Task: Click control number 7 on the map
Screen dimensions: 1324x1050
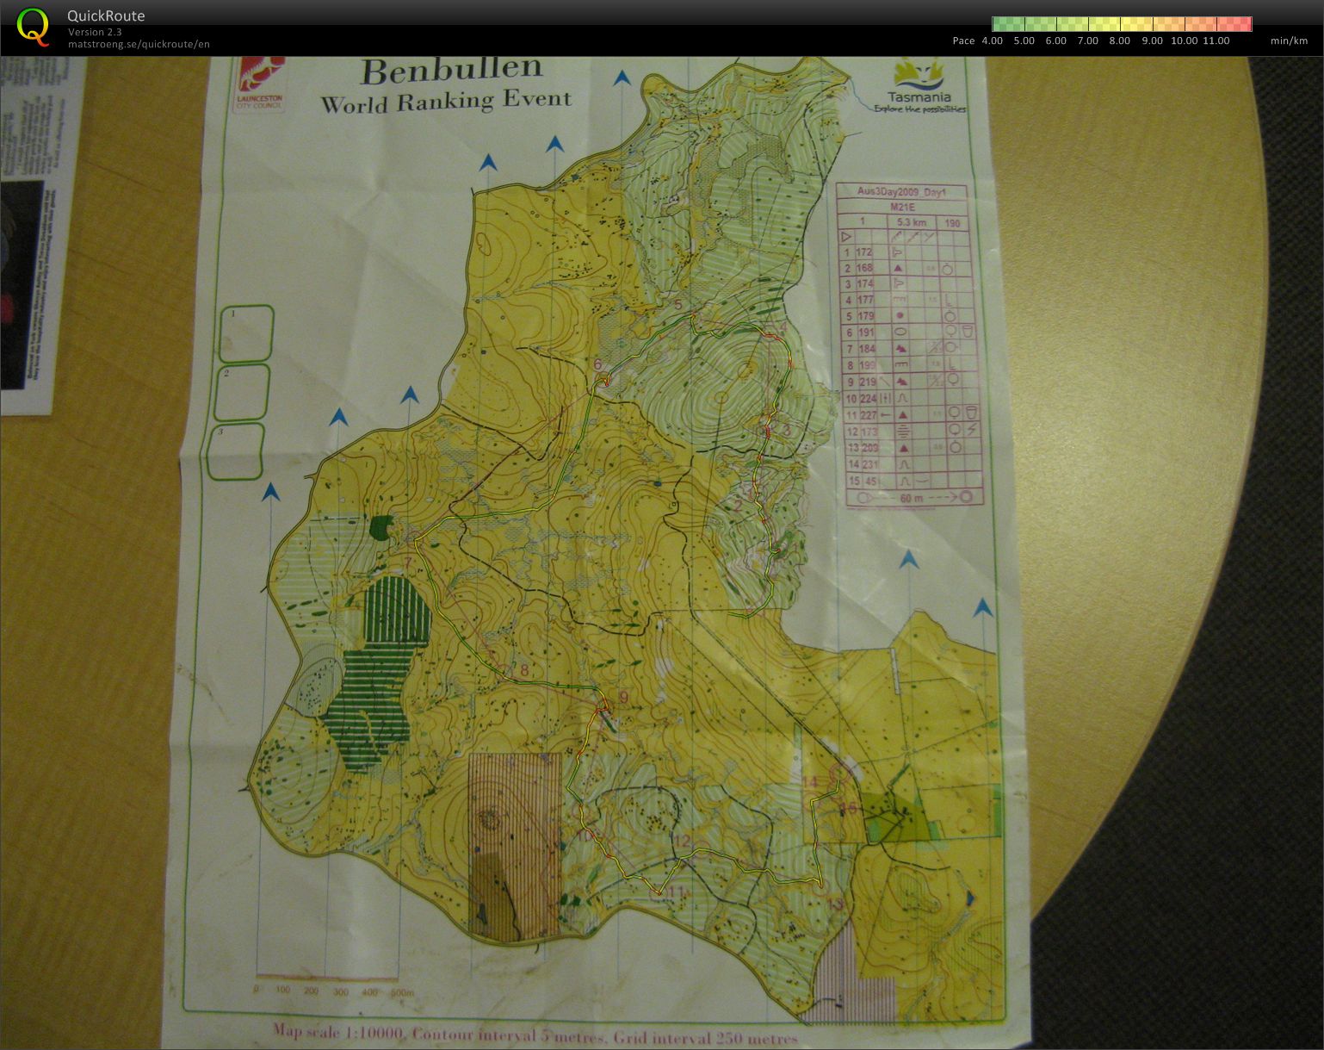Action: pos(409,564)
